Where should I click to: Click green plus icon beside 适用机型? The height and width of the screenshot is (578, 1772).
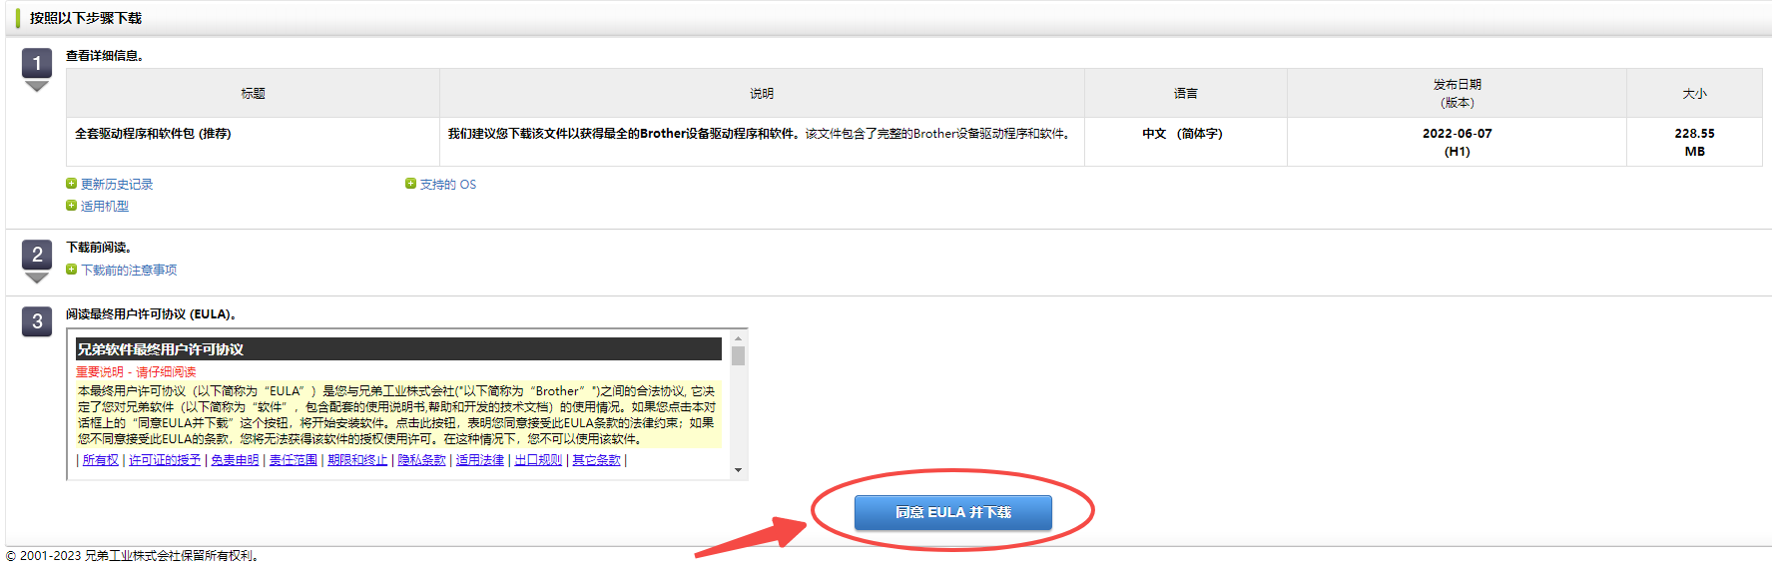[x=71, y=206]
